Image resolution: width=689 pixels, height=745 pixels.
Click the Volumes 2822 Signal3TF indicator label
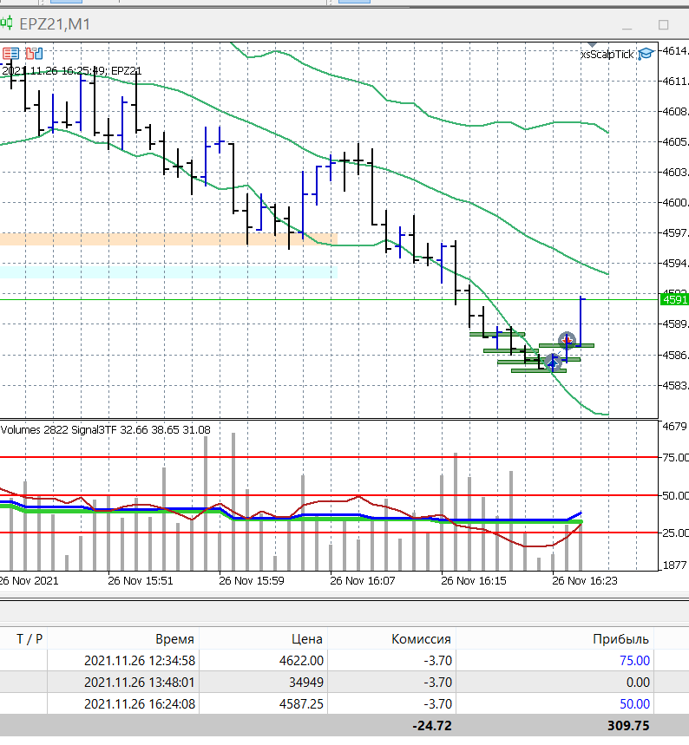pyautogui.click(x=105, y=429)
